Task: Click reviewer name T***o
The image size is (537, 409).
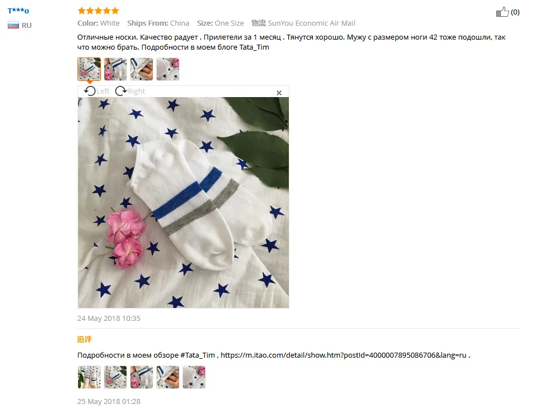Action: [18, 11]
